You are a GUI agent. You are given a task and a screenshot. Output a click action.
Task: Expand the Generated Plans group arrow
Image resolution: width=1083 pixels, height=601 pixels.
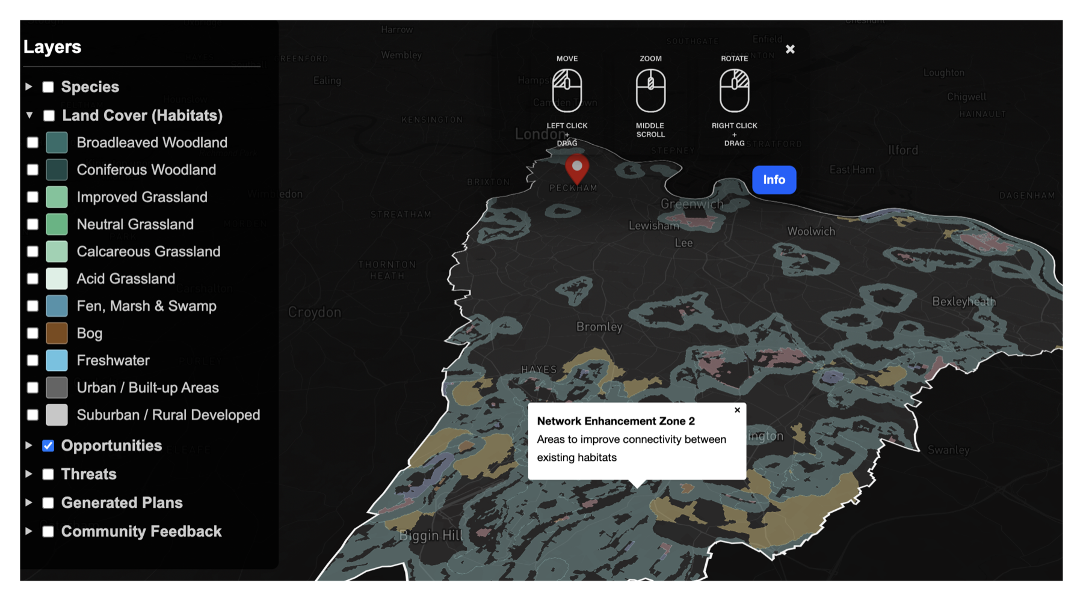coord(28,502)
